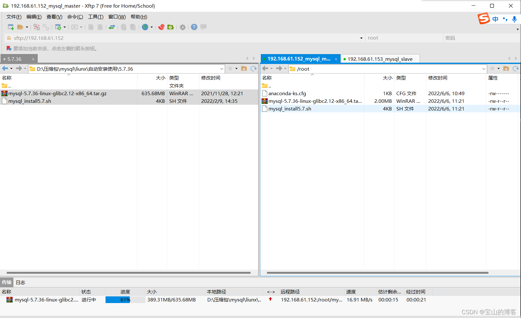Expand the remote /root path dropdown
This screenshot has height=318, width=521.
pyautogui.click(x=484, y=69)
